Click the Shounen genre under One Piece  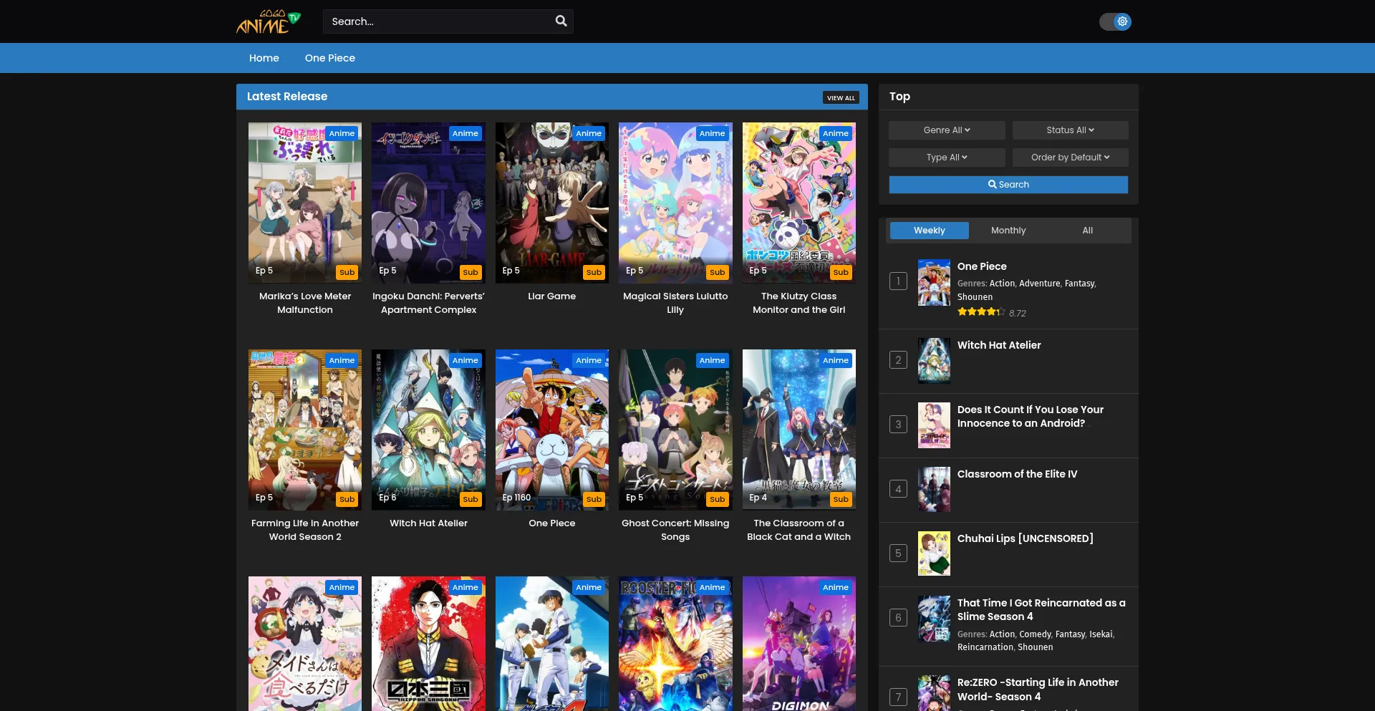975,297
